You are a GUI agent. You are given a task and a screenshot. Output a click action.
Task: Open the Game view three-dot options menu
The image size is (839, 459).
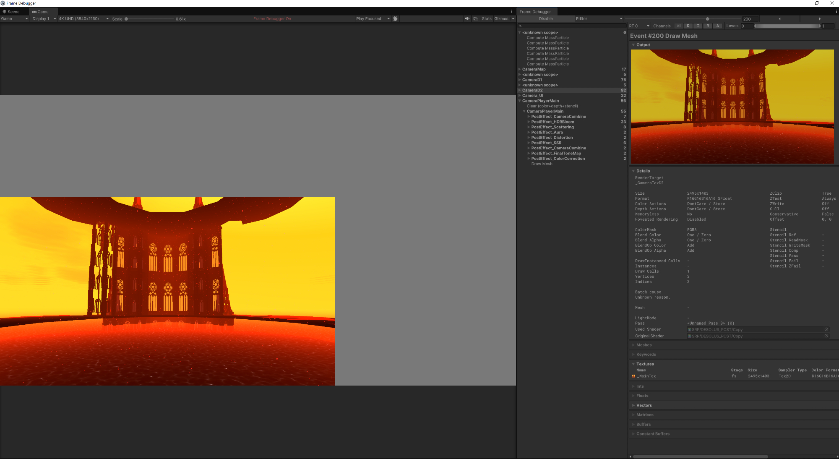(x=512, y=12)
